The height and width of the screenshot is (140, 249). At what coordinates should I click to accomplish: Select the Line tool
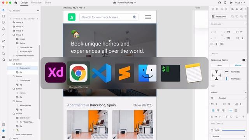(x=4, y=35)
